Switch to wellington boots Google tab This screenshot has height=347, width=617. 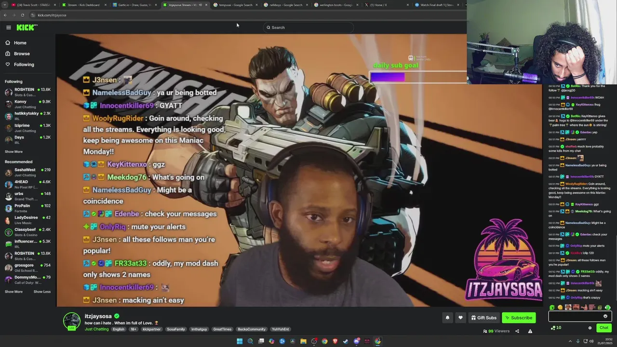tap(335, 5)
